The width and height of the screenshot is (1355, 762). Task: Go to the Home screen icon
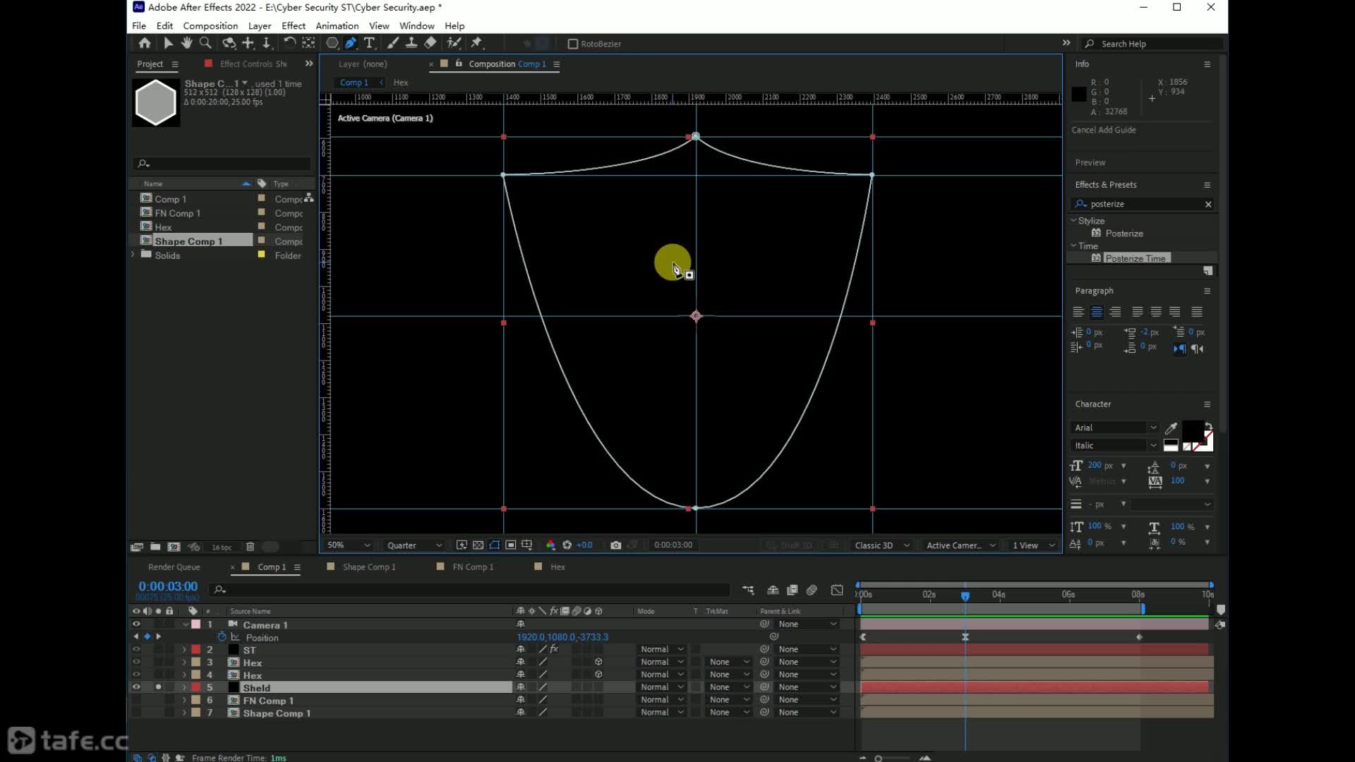coord(145,43)
